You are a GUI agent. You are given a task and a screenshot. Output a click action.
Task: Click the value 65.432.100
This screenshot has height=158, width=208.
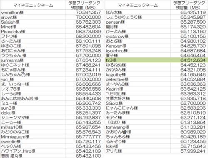[88, 156]
